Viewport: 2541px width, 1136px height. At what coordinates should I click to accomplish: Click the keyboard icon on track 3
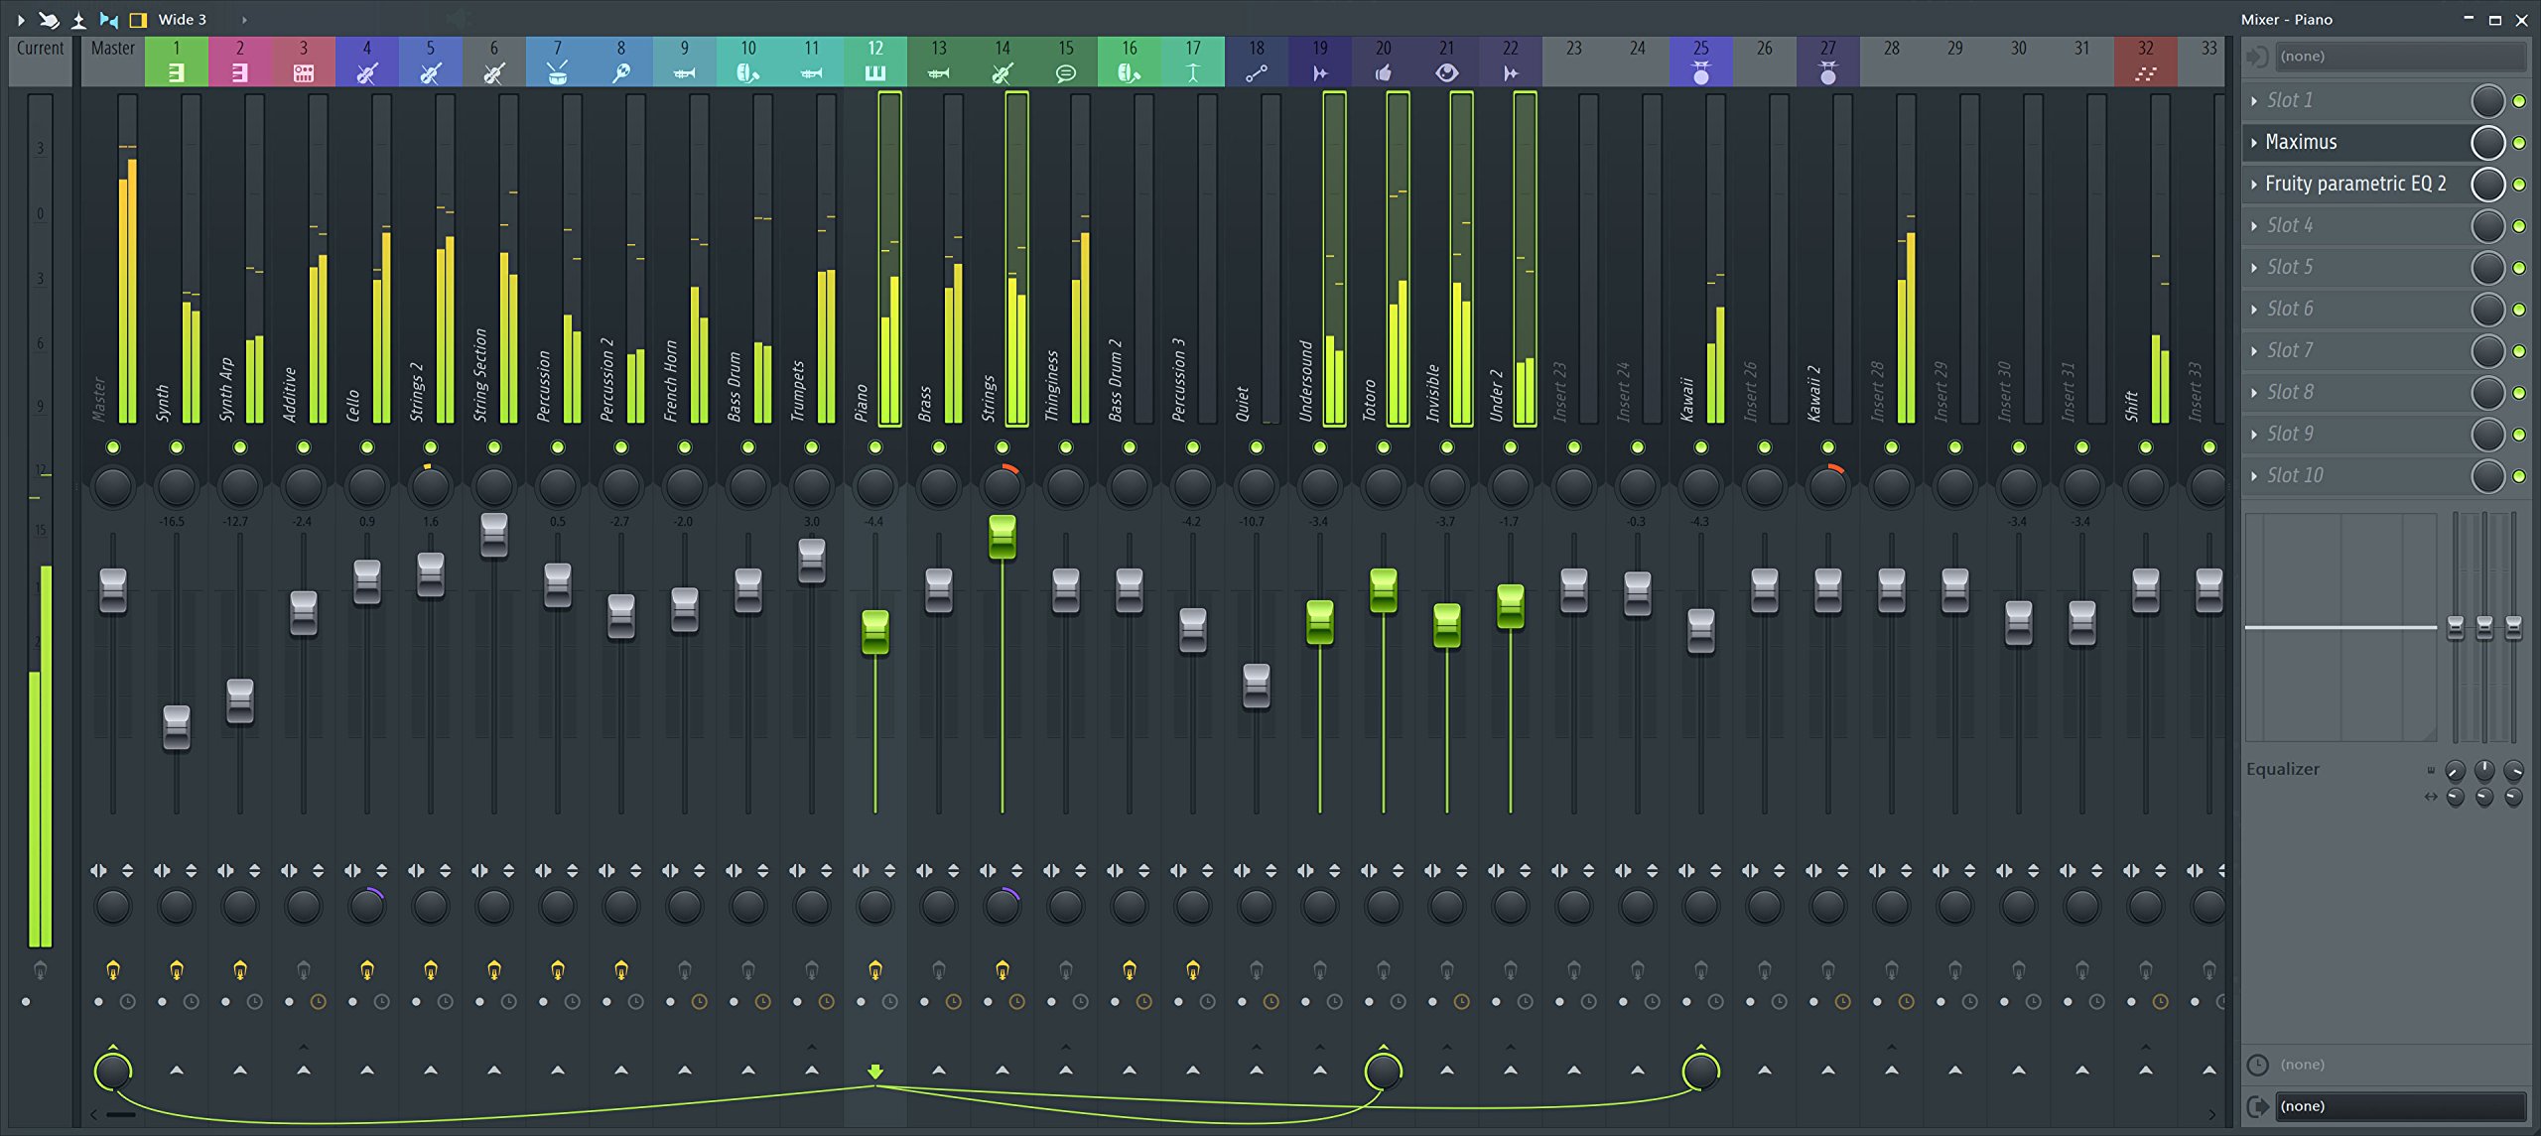click(303, 72)
